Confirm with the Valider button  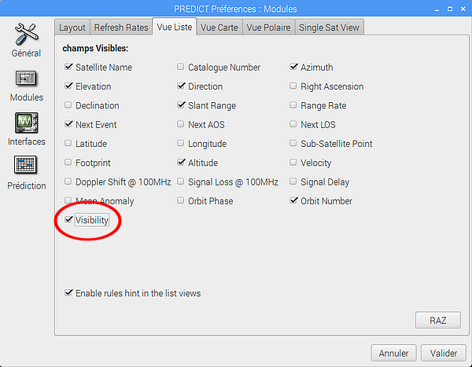tap(444, 353)
